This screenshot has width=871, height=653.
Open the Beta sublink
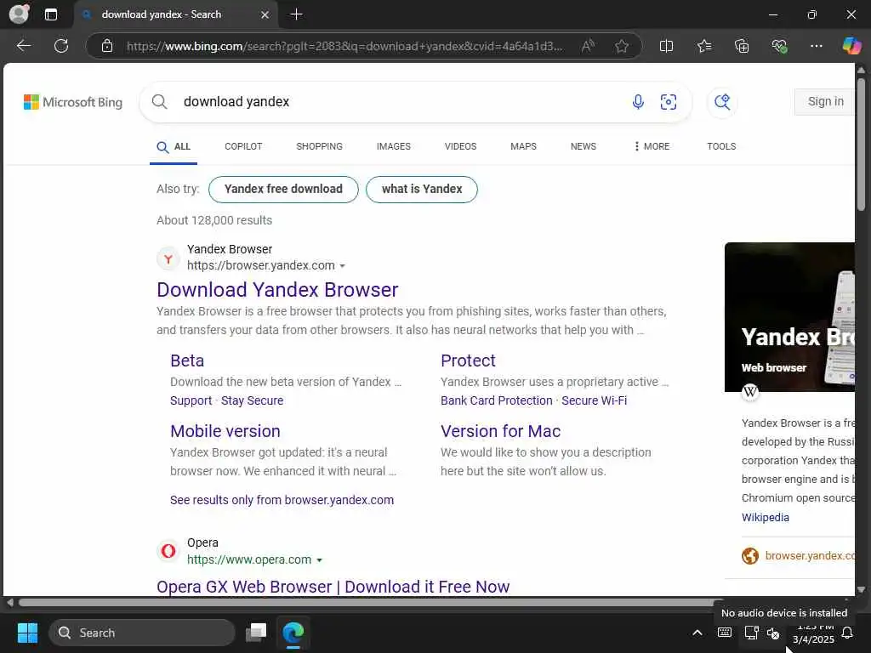(x=187, y=361)
